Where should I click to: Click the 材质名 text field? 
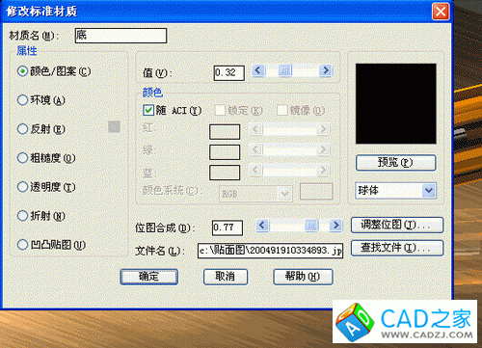tap(120, 36)
